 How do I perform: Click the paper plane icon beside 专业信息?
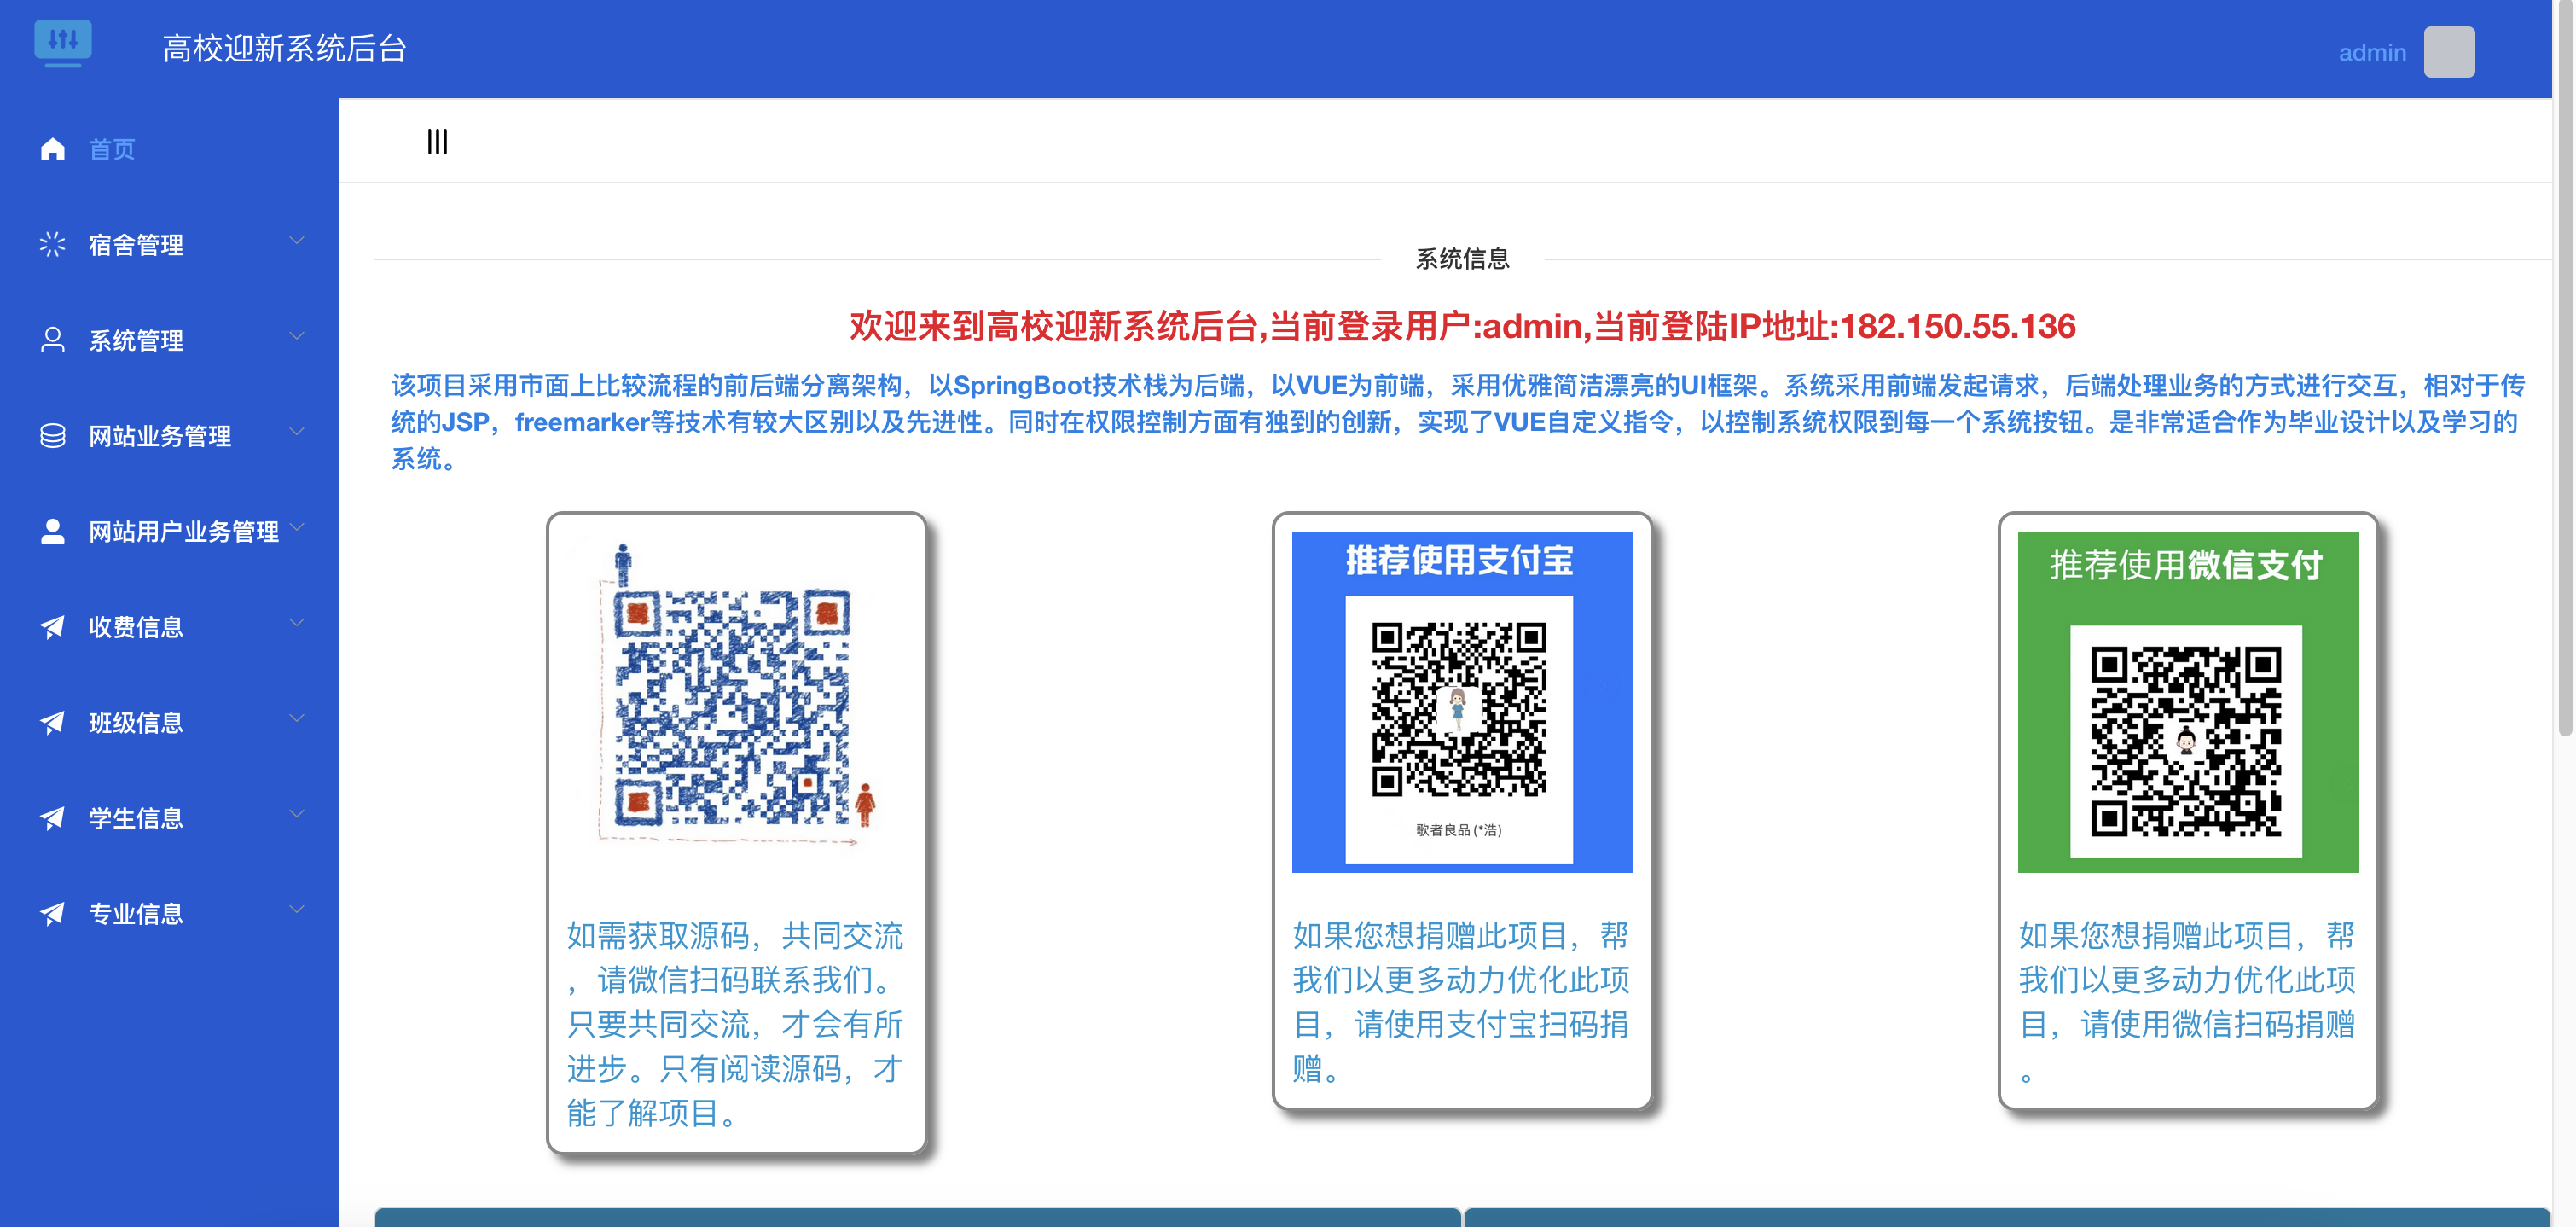click(x=53, y=913)
